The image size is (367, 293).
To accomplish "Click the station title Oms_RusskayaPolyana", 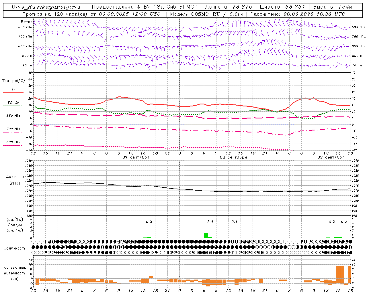I will click(46, 7).
